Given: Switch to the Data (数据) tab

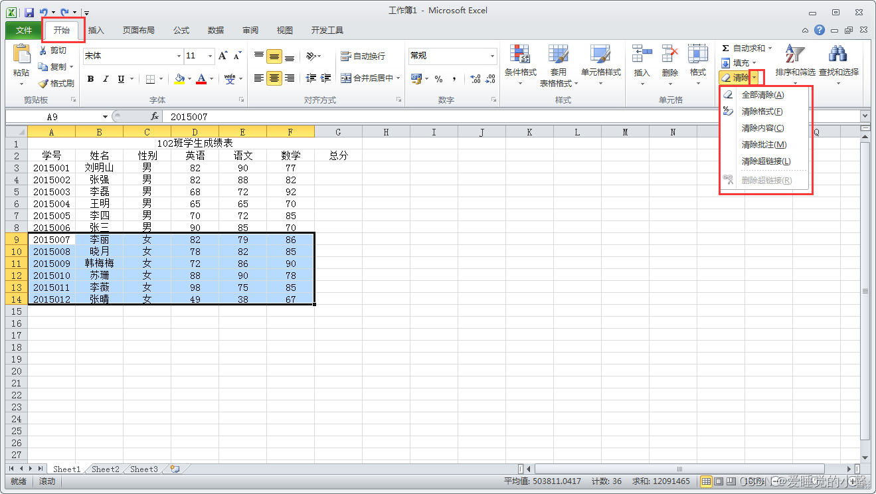Looking at the screenshot, I should click(x=216, y=31).
